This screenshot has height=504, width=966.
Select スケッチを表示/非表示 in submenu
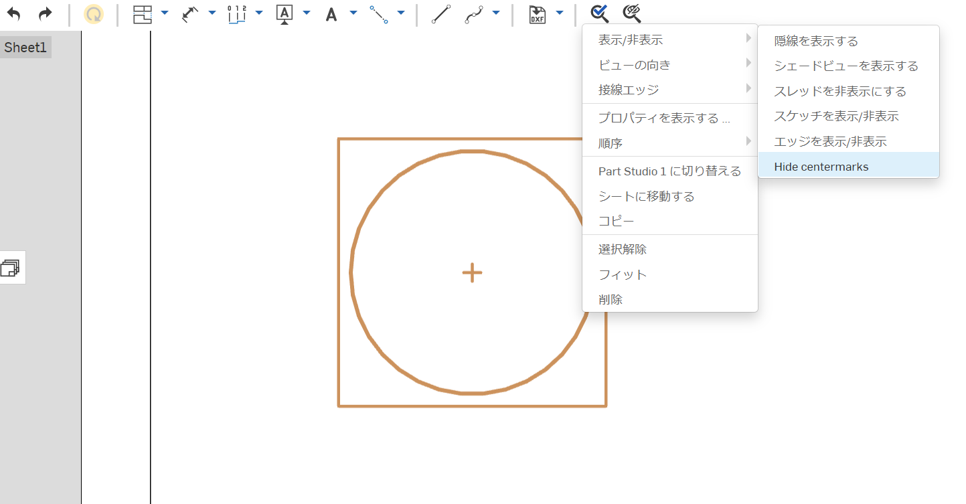tap(848, 116)
